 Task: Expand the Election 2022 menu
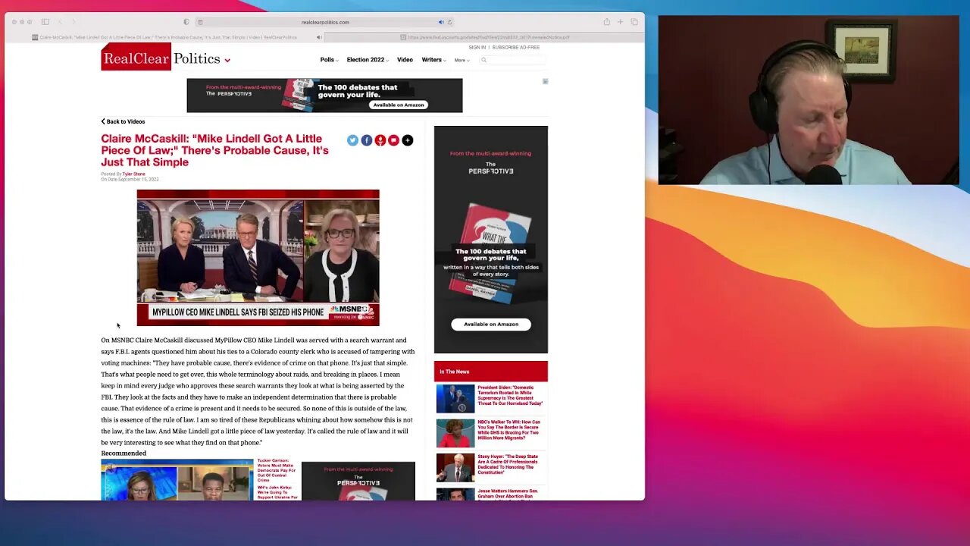click(368, 60)
